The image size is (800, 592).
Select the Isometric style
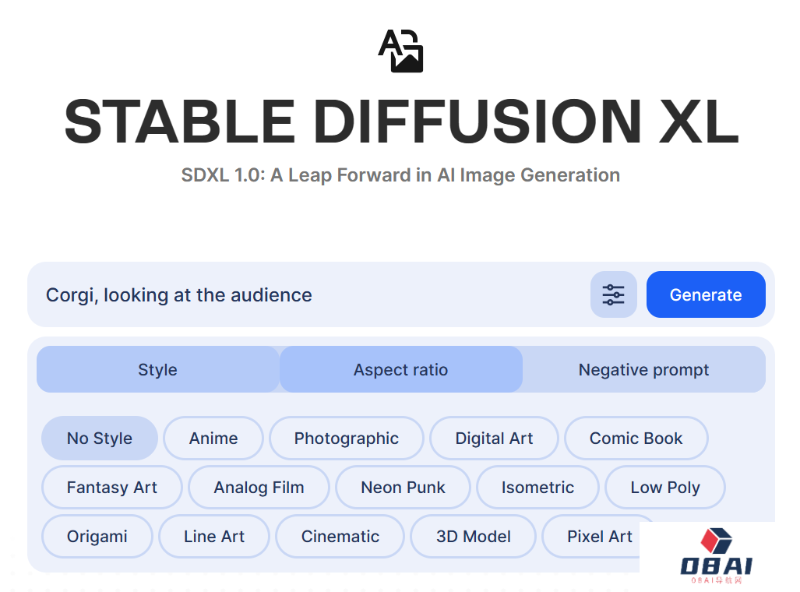(537, 488)
